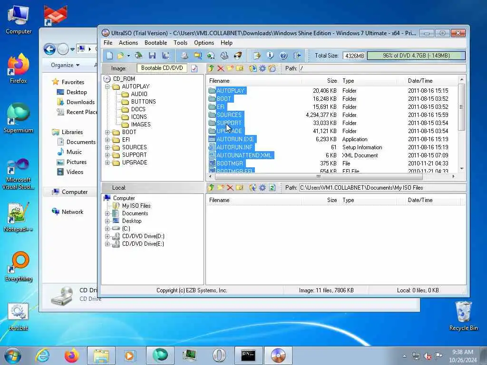Click the Local Path input field
This screenshot has width=487, height=365.
(382, 188)
